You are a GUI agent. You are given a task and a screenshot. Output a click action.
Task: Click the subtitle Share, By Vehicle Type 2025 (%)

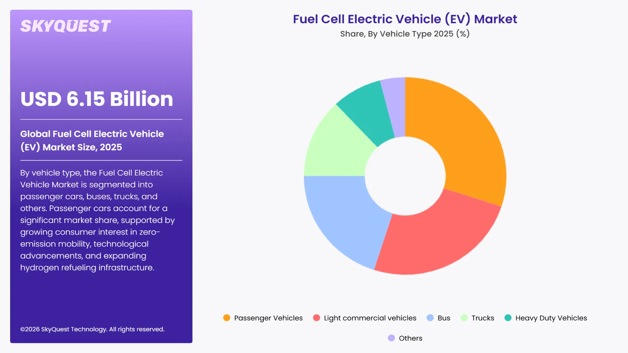pyautogui.click(x=405, y=34)
